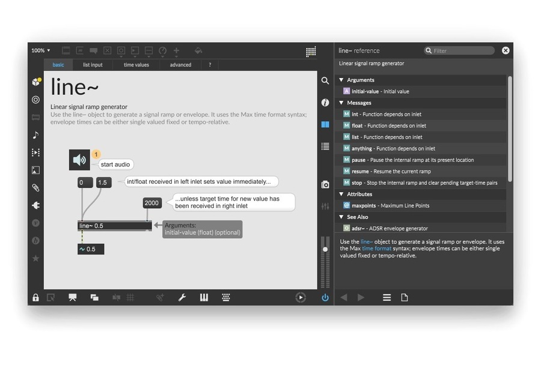Open the calendar grid icon in top toolbar
The height and width of the screenshot is (365, 541).
(311, 52)
